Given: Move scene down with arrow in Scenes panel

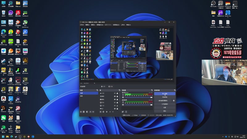Looking at the screenshot, I should coord(93,112).
